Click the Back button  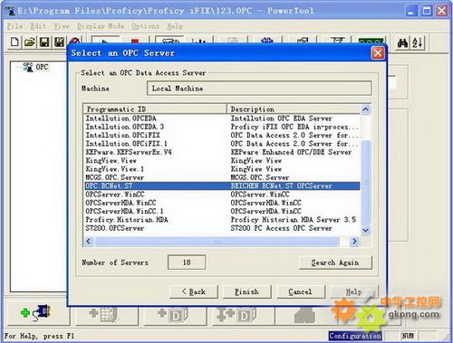[x=194, y=291]
